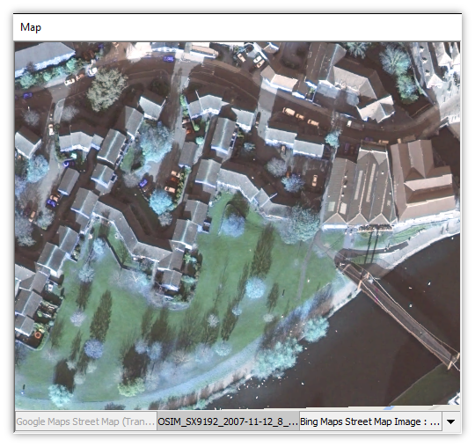Screen dimensions: 475x447
Task: Click the long grey-roofed building in the top-left corner
Action: click(44, 57)
